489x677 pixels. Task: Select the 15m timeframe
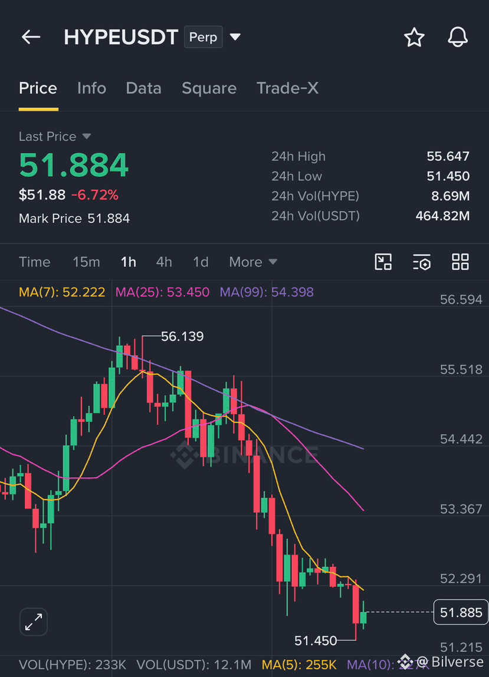click(x=86, y=262)
